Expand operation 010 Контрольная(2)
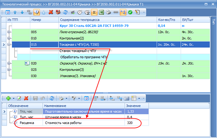Image resolution: width=217 pixels, height=138 pixels. tap(9, 38)
